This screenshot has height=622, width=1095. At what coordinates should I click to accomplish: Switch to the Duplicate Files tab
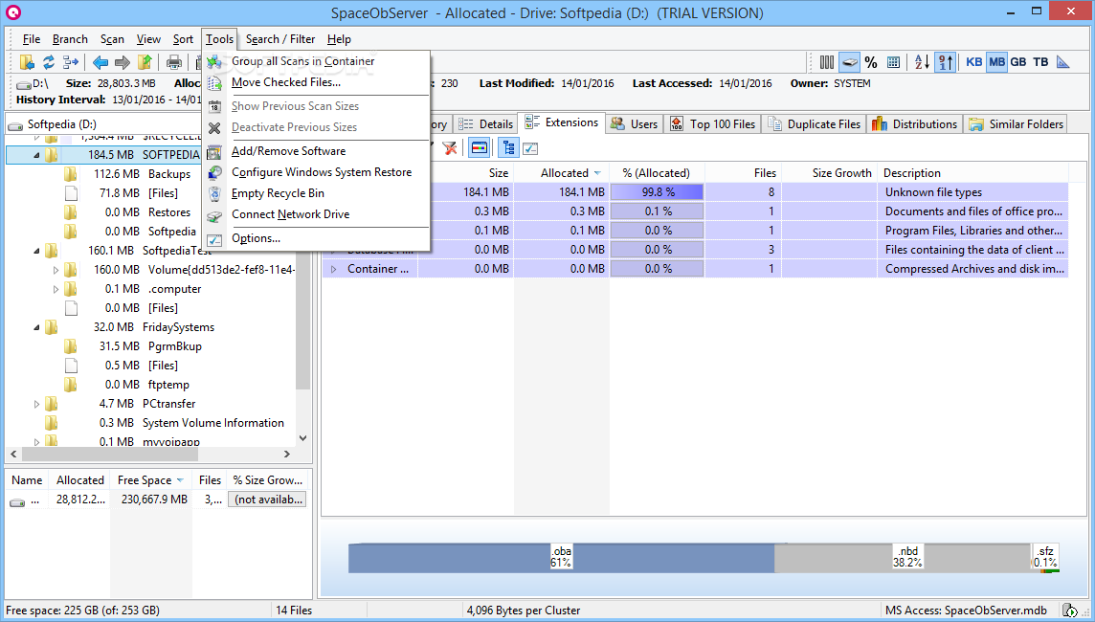pos(814,124)
